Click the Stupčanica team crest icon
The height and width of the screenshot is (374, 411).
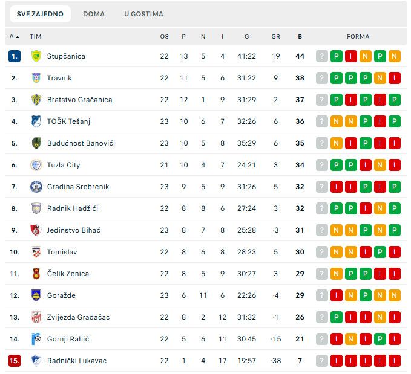coord(36,56)
